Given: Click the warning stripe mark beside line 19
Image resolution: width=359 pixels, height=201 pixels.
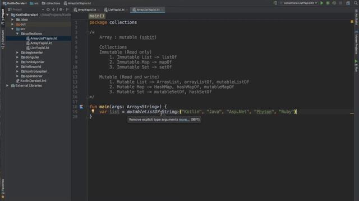Looking at the screenshot, I should click(x=352, y=113).
